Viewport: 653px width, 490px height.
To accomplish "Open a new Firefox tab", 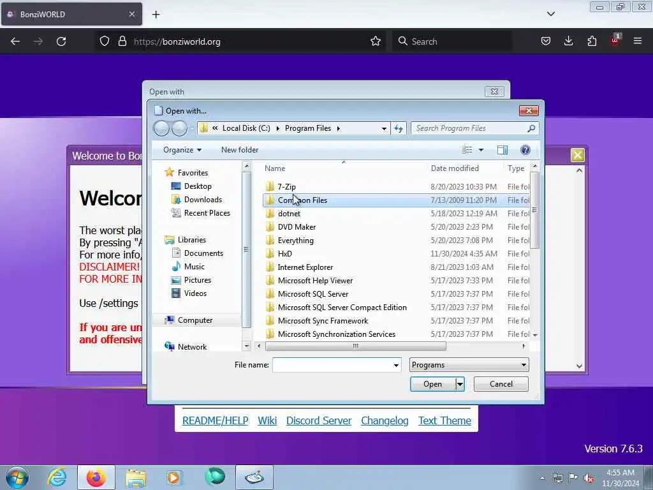I will [156, 15].
